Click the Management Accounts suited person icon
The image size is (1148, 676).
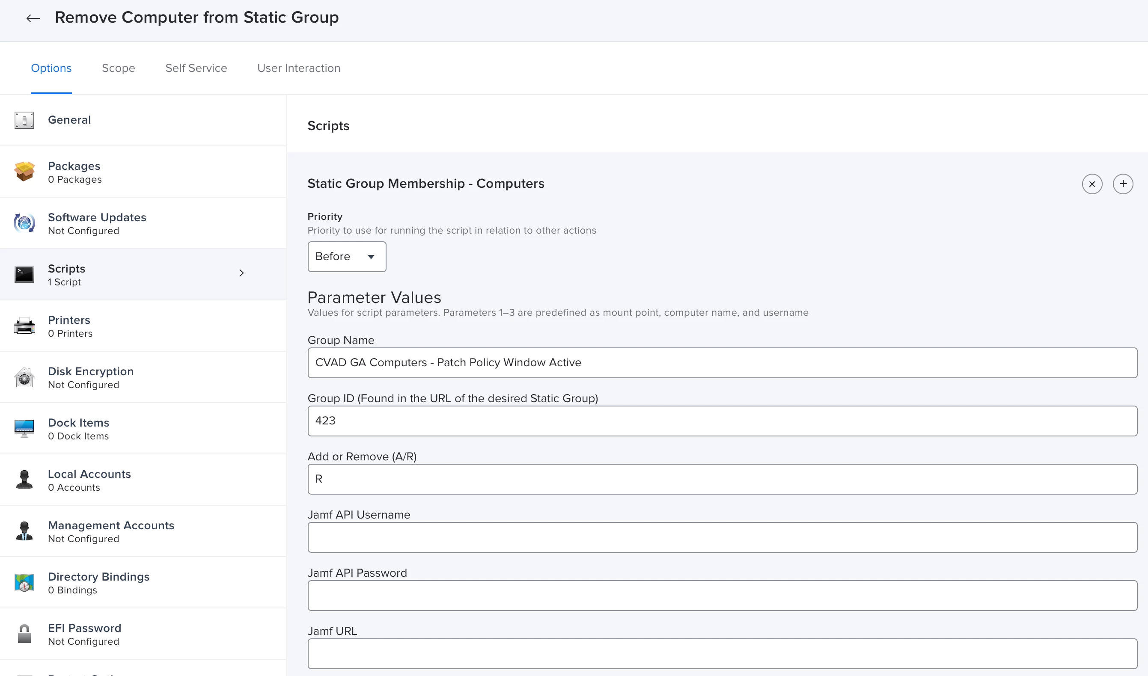coord(24,531)
